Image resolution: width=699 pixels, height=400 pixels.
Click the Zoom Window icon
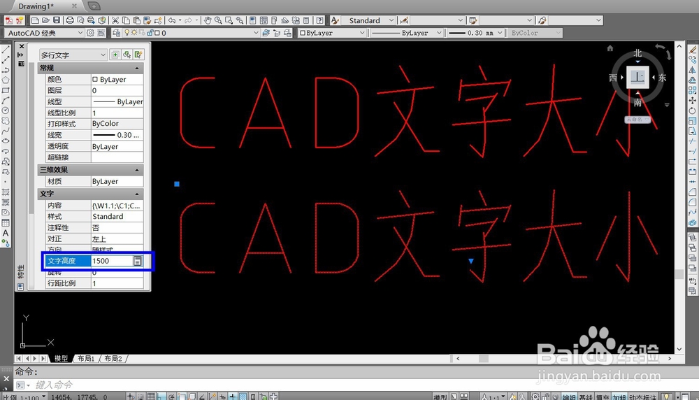point(229,20)
